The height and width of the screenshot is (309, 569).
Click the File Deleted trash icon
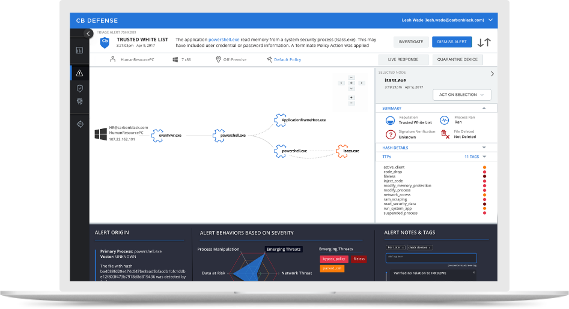(445, 134)
